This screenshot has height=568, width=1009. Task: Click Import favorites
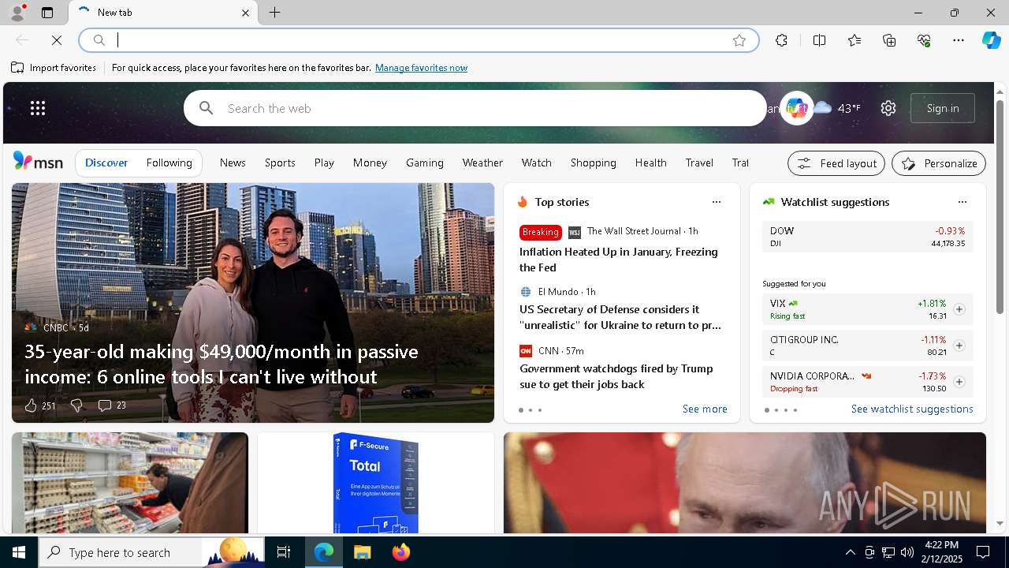(54, 68)
